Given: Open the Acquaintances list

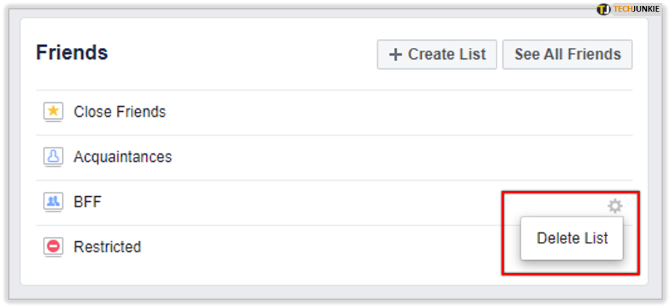Looking at the screenshot, I should (x=123, y=157).
